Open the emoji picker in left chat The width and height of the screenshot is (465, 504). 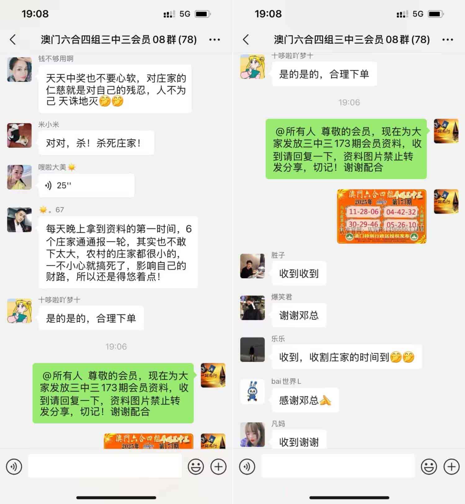(x=196, y=466)
